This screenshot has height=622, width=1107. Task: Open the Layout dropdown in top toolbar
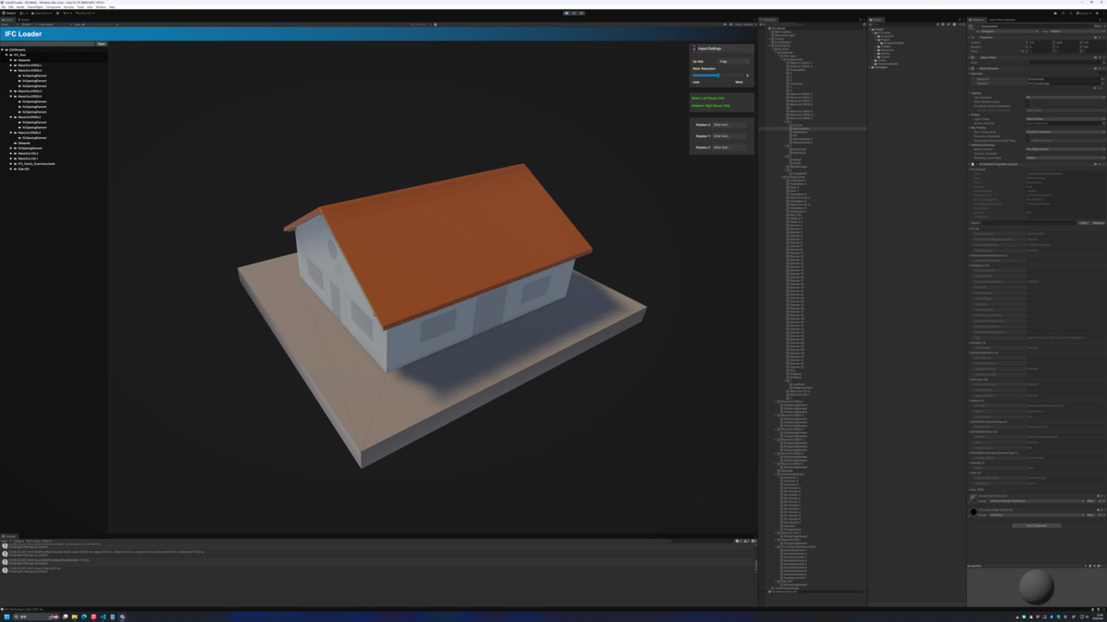1086,13
